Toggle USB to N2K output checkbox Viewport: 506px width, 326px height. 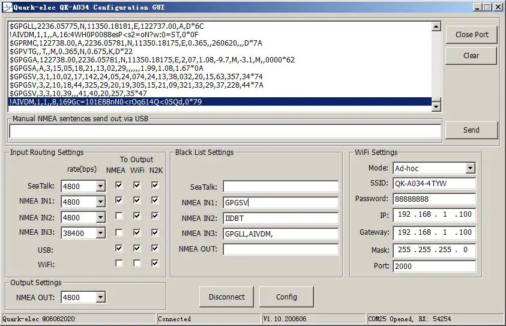coord(155,248)
